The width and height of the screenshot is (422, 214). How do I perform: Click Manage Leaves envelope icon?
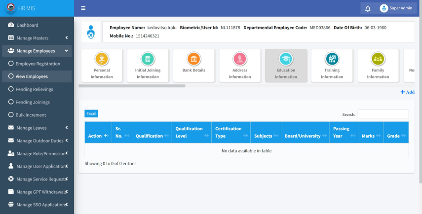[x=11, y=128]
